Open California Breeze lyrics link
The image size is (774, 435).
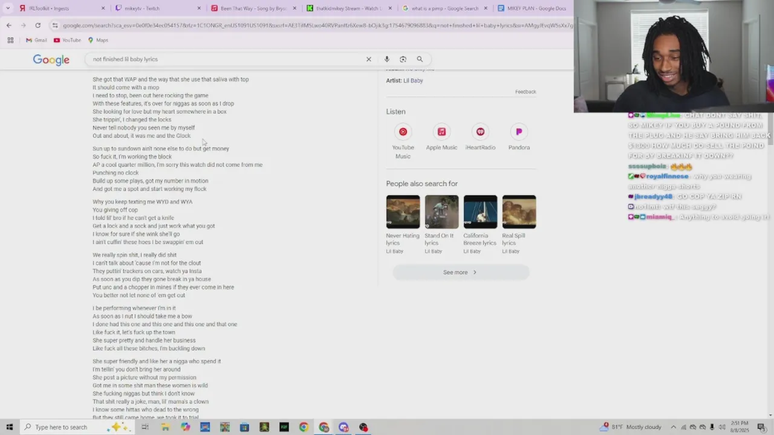click(480, 239)
